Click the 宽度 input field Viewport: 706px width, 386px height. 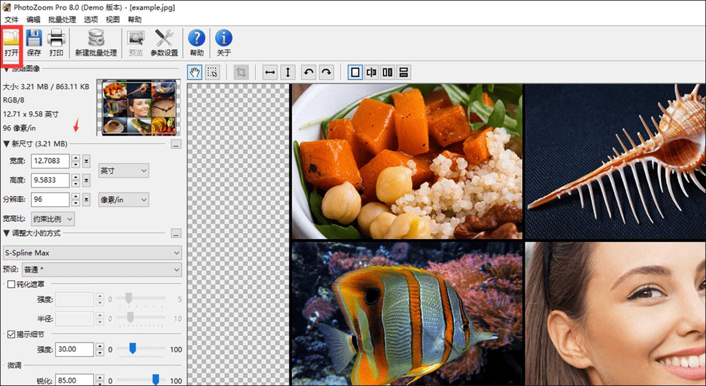click(x=50, y=160)
